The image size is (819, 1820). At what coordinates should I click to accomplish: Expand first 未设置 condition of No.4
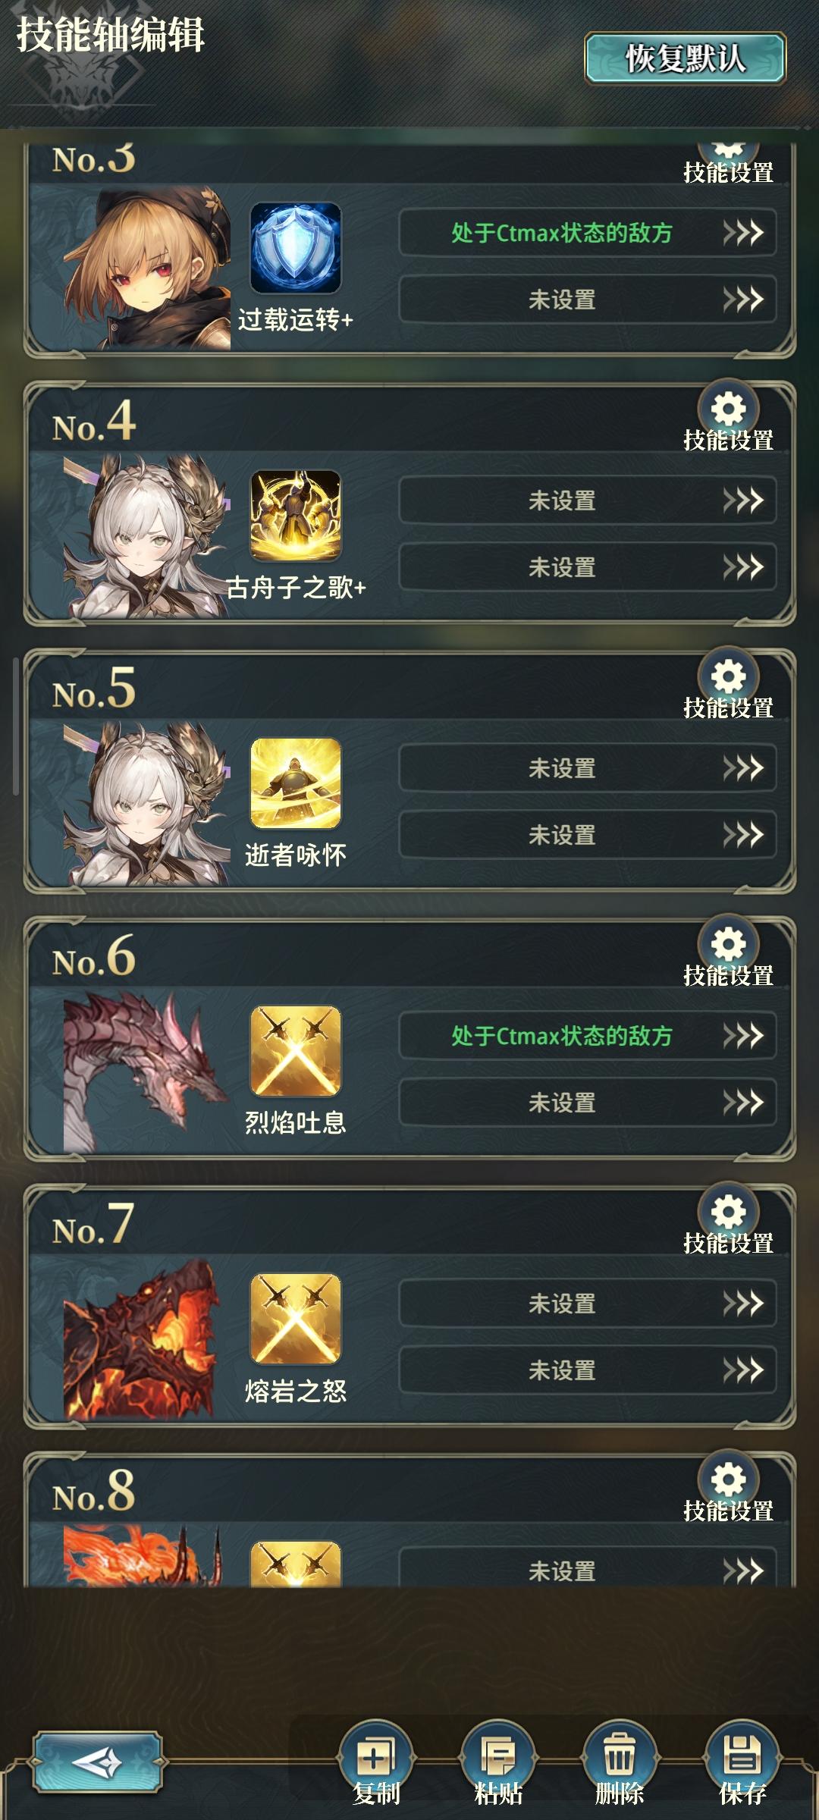coord(588,500)
